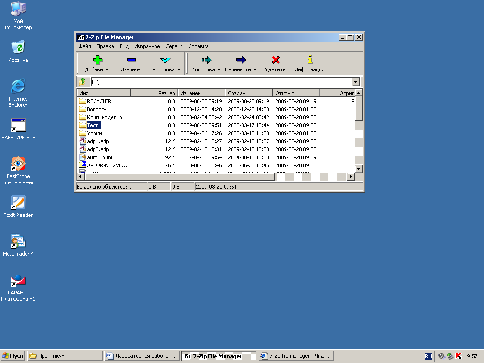The width and height of the screenshot is (484, 363).
Task: Sort by Изменен column header
Action: pyautogui.click(x=201, y=93)
